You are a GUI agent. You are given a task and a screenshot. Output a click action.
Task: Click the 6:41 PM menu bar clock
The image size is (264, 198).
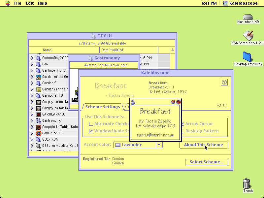click(x=209, y=3)
